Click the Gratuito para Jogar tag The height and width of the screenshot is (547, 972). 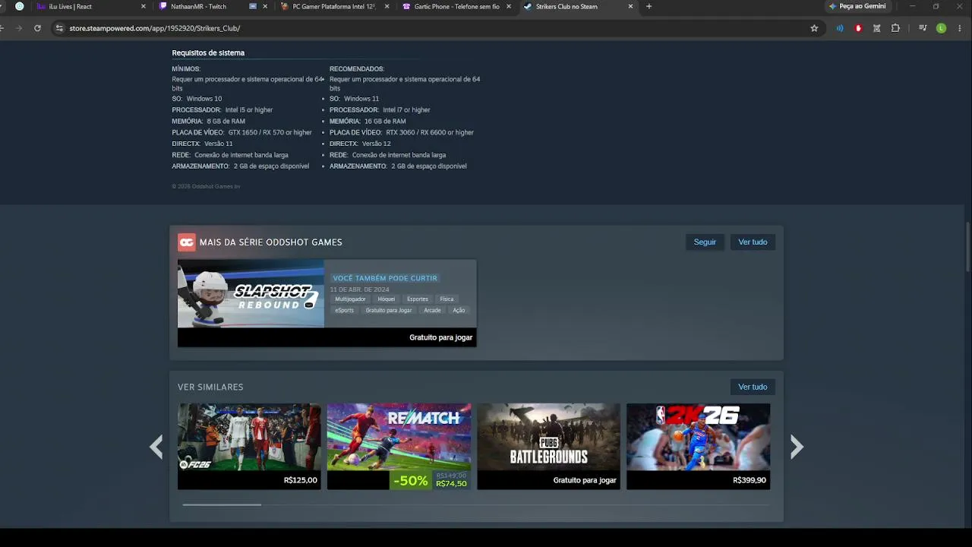click(x=389, y=310)
